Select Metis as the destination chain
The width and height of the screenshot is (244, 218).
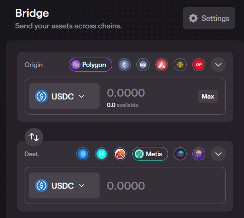tap(150, 154)
